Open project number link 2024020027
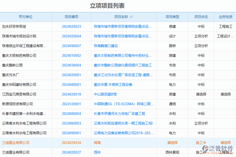The width and height of the screenshot is (236, 157). (71, 153)
